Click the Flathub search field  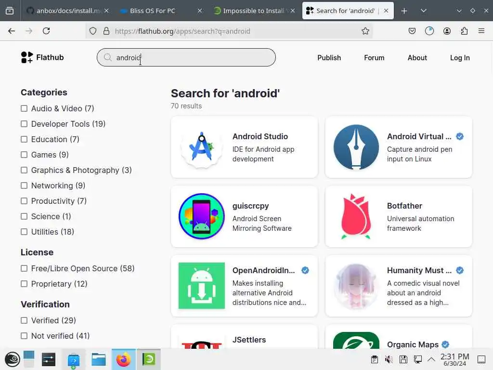coord(186,57)
